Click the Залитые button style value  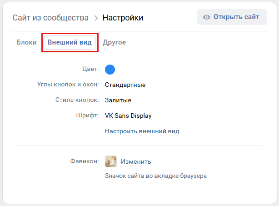[x=118, y=100]
